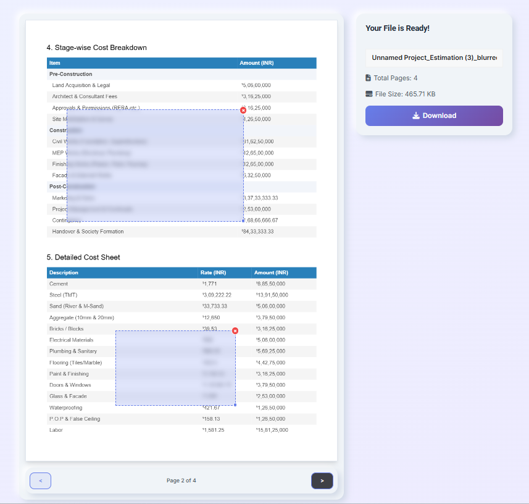Click the File Size storage icon
529x504 pixels.
369,94
